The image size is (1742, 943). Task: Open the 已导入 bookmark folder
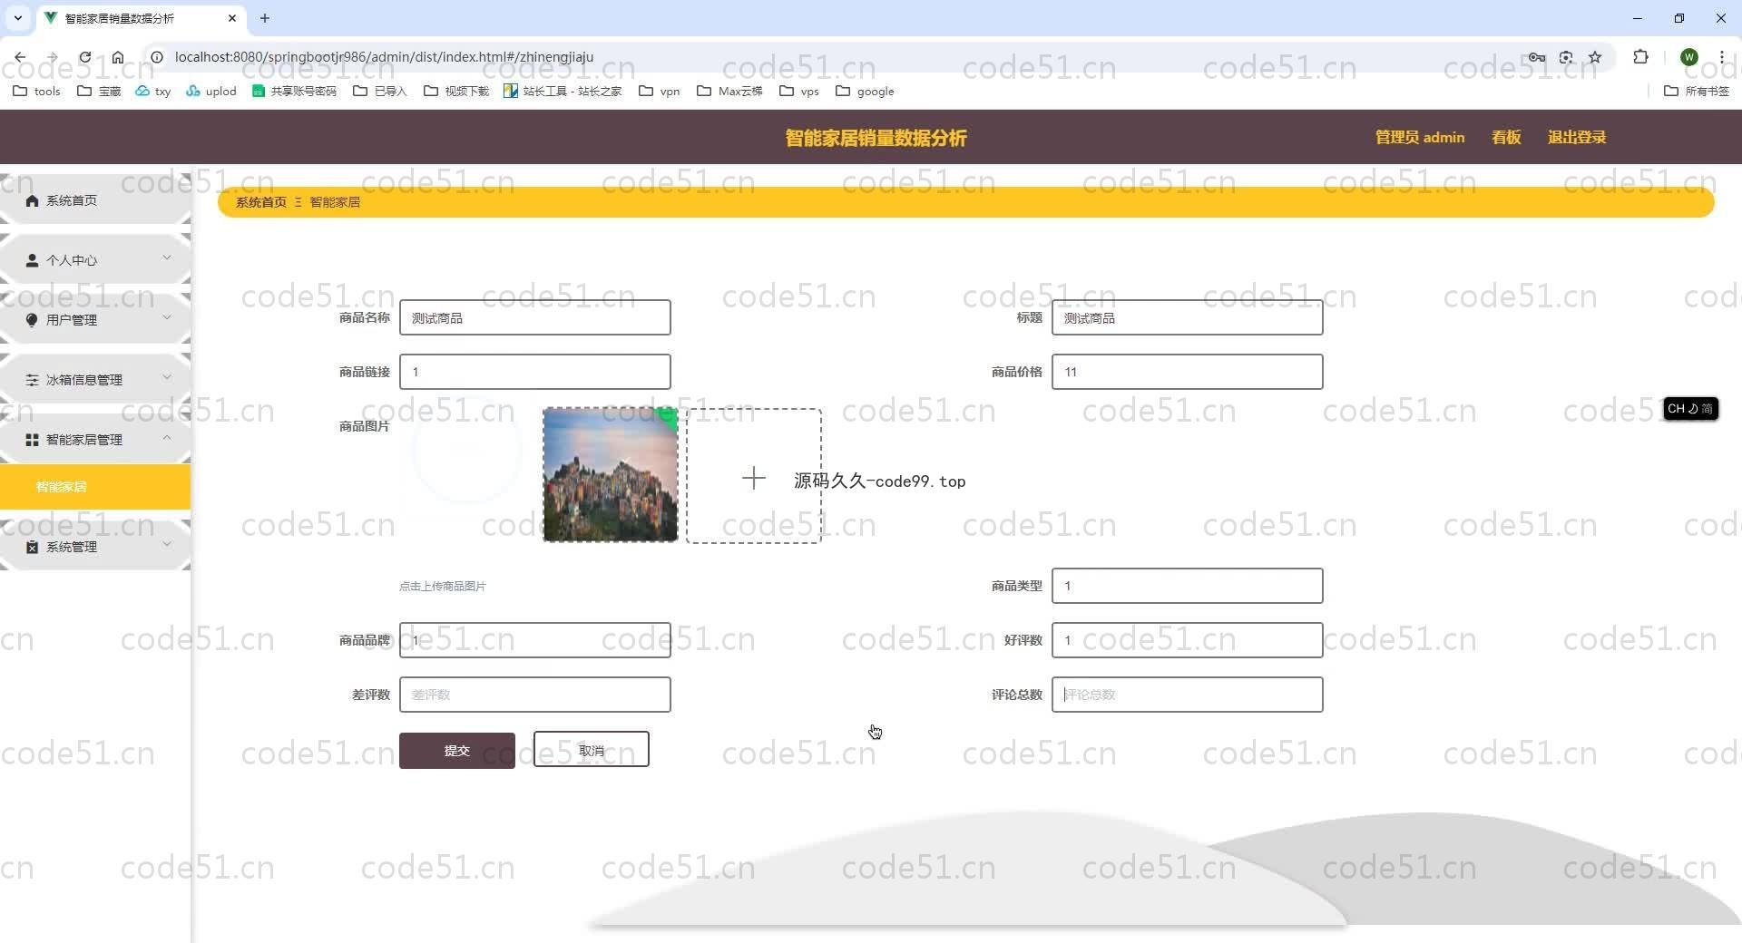380,91
